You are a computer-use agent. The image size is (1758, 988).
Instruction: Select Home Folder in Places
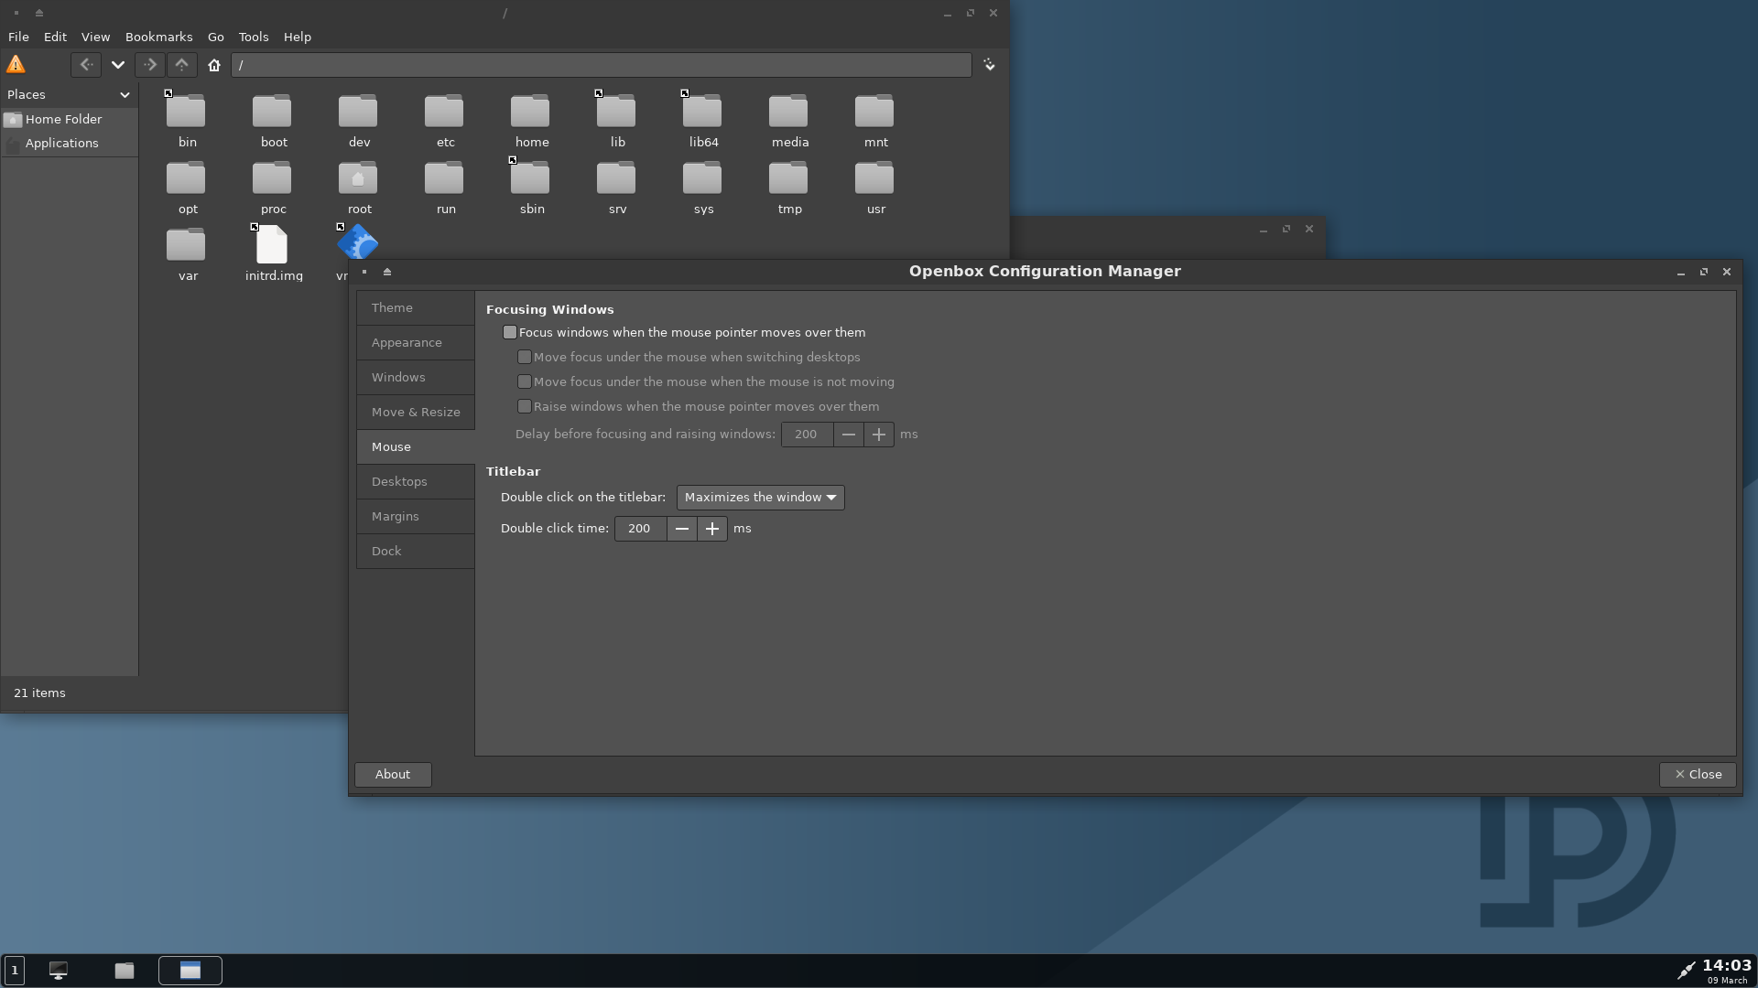[70, 120]
